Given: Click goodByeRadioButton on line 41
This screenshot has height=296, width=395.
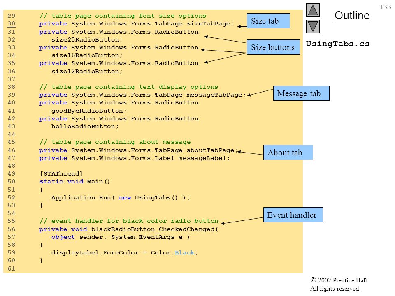Looking at the screenshot, I should click(x=89, y=111).
